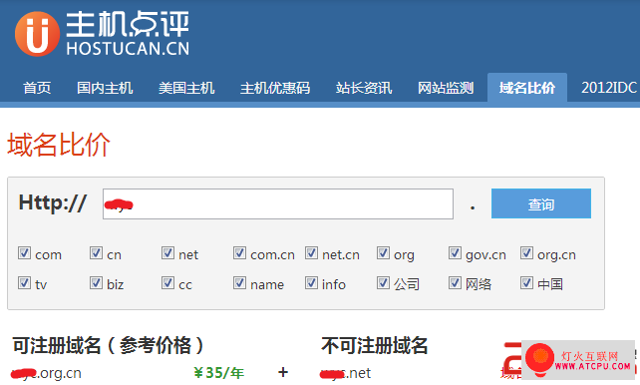This screenshot has height=385, width=640.
Task: Uncheck the 中国 domain checkbox
Action: tap(527, 282)
